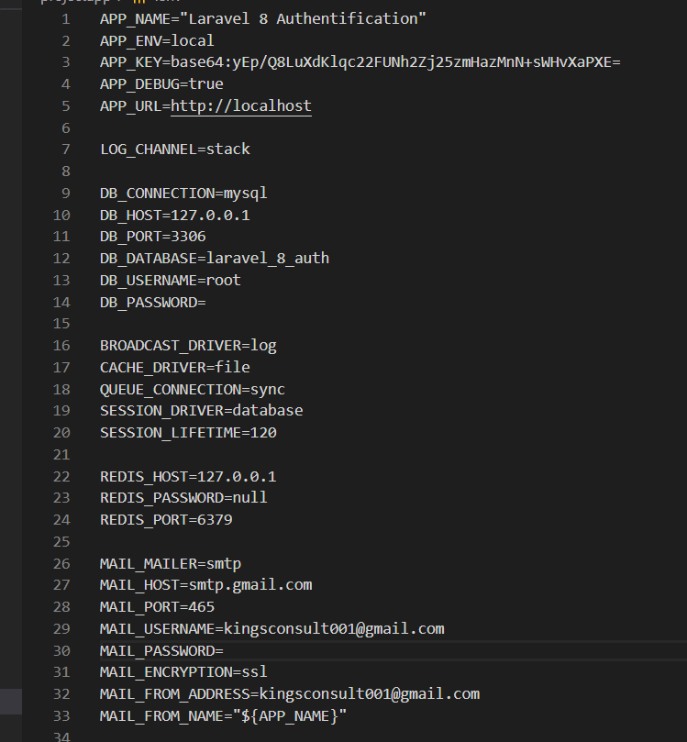Image resolution: width=687 pixels, height=742 pixels.
Task: Place cursor on APP_ENV=local line
Action: 157,40
